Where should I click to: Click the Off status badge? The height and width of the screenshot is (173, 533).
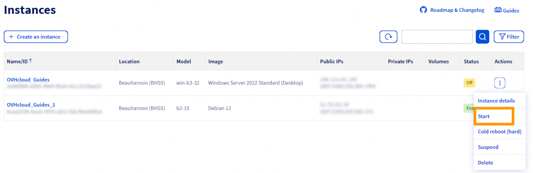[469, 83]
